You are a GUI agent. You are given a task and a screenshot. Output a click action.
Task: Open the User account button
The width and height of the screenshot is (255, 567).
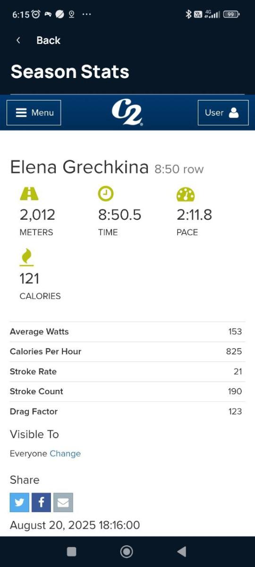223,112
